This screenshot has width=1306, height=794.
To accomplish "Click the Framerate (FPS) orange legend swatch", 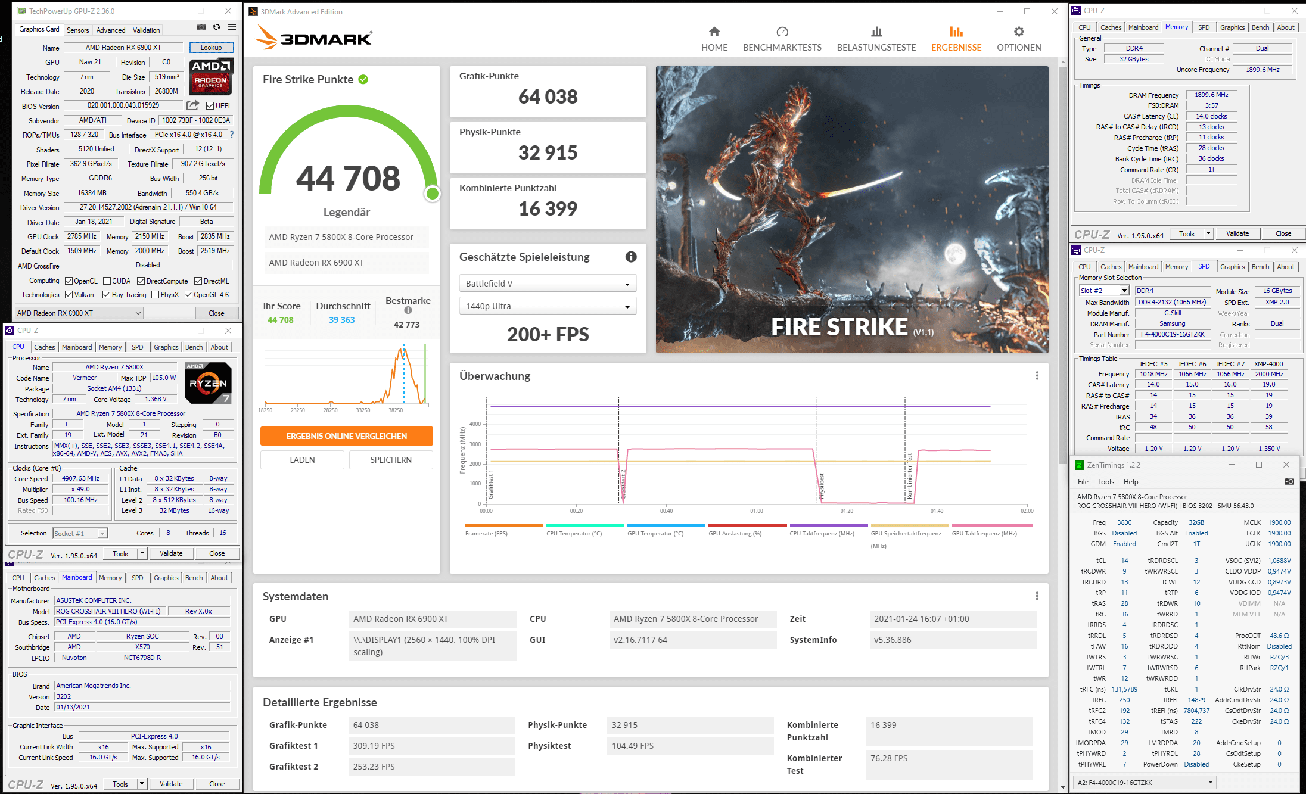I will click(504, 525).
